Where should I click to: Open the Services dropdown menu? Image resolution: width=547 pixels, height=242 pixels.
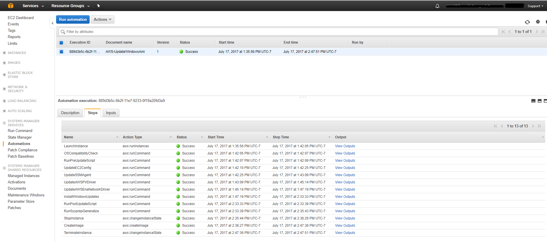[x=33, y=6]
